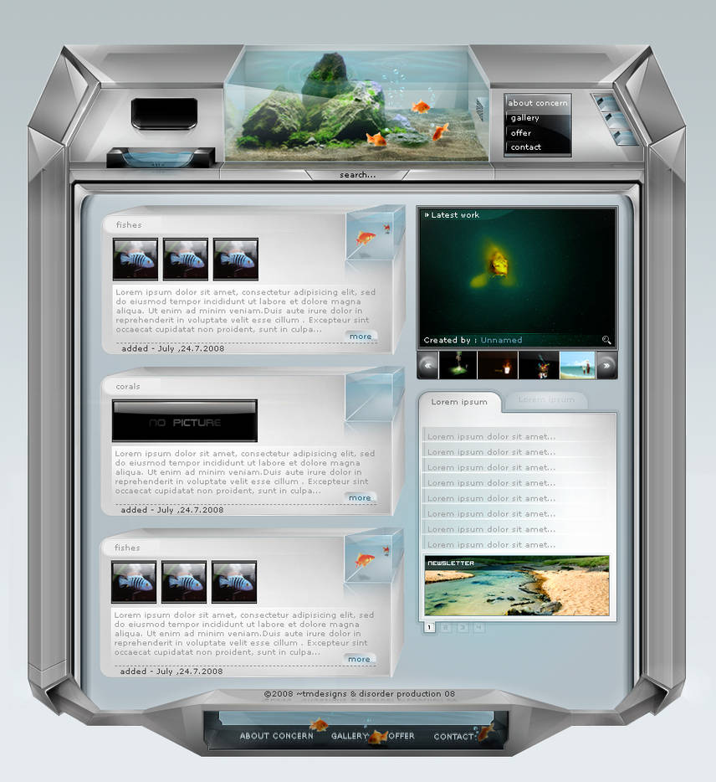Go to page 1 in pagination
The height and width of the screenshot is (782, 716).
429,627
